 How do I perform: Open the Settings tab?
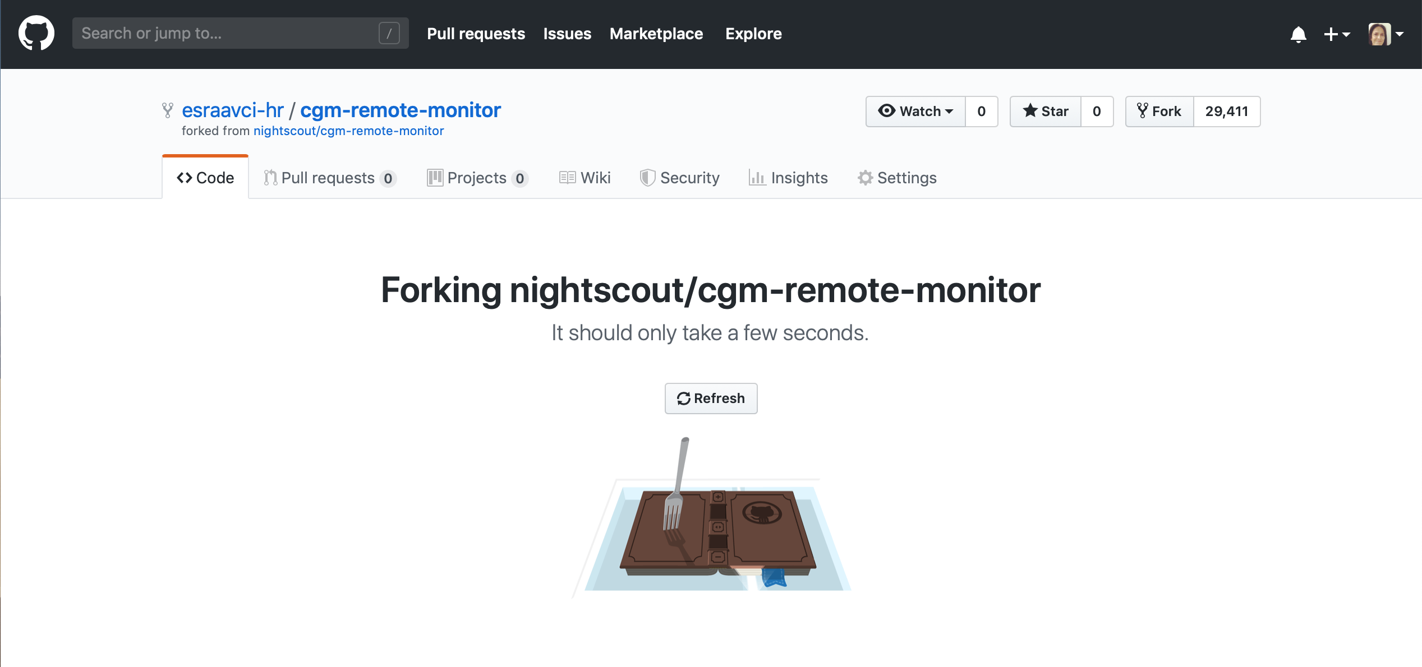(897, 178)
